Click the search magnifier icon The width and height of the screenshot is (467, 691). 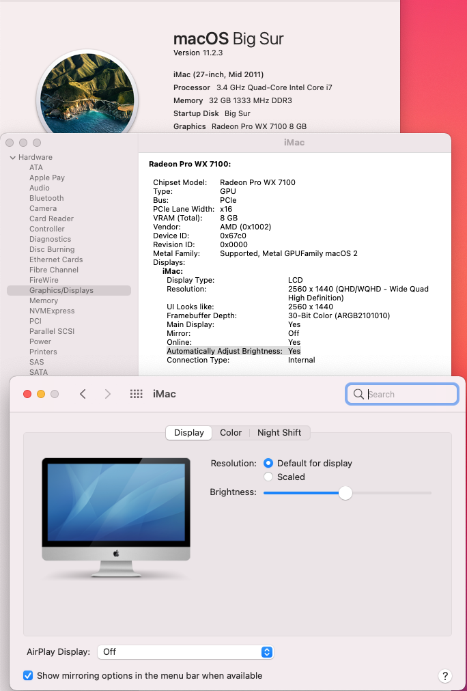(358, 394)
